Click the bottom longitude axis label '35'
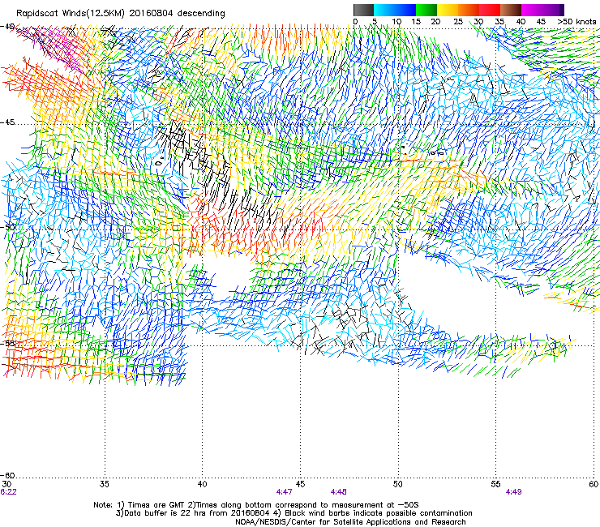Image resolution: width=600 pixels, height=527 pixels. tap(105, 484)
